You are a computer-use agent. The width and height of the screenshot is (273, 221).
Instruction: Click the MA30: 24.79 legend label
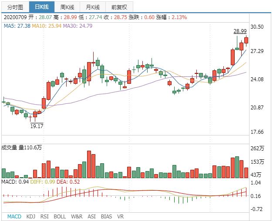[78, 26]
